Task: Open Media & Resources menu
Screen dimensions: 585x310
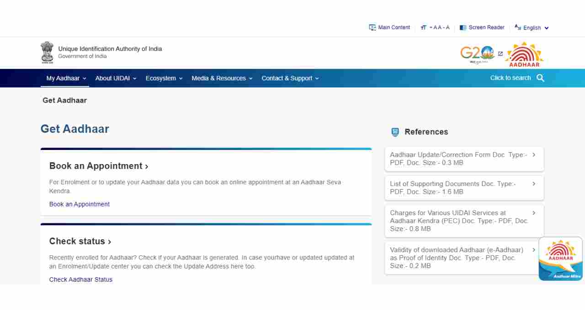Action: point(222,78)
